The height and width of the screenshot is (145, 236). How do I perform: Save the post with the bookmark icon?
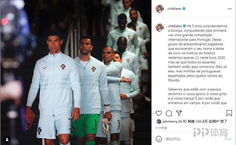coord(229,113)
